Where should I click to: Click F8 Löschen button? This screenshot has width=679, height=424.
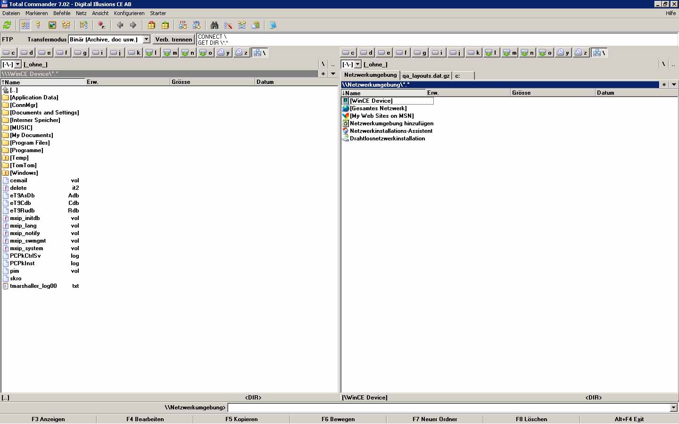coord(531,419)
